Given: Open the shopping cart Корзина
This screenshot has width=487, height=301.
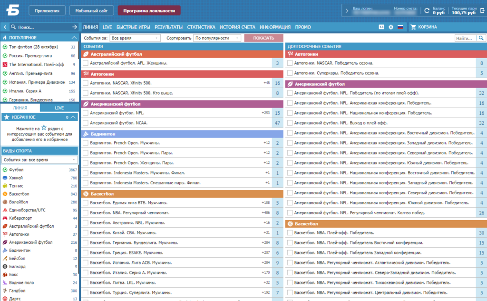Looking at the screenshot, I should click(424, 27).
